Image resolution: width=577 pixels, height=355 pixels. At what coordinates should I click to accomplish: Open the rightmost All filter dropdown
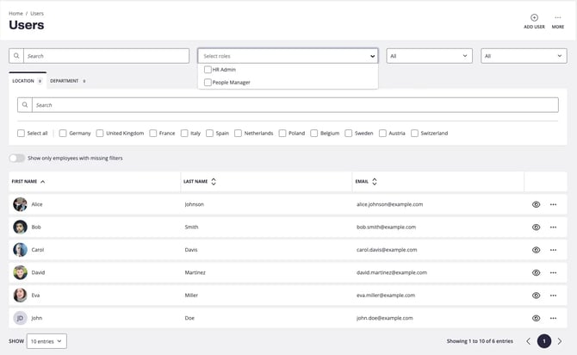click(x=524, y=56)
